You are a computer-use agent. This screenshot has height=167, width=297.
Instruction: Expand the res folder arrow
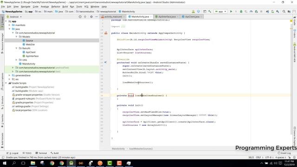click(x=9, y=79)
